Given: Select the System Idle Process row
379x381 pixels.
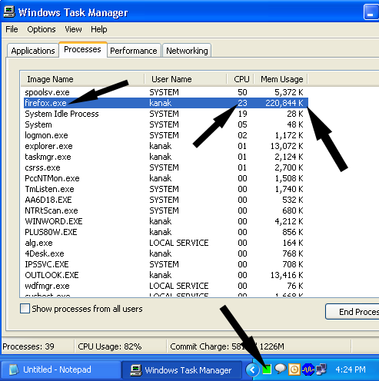Looking at the screenshot, I should tap(166, 114).
